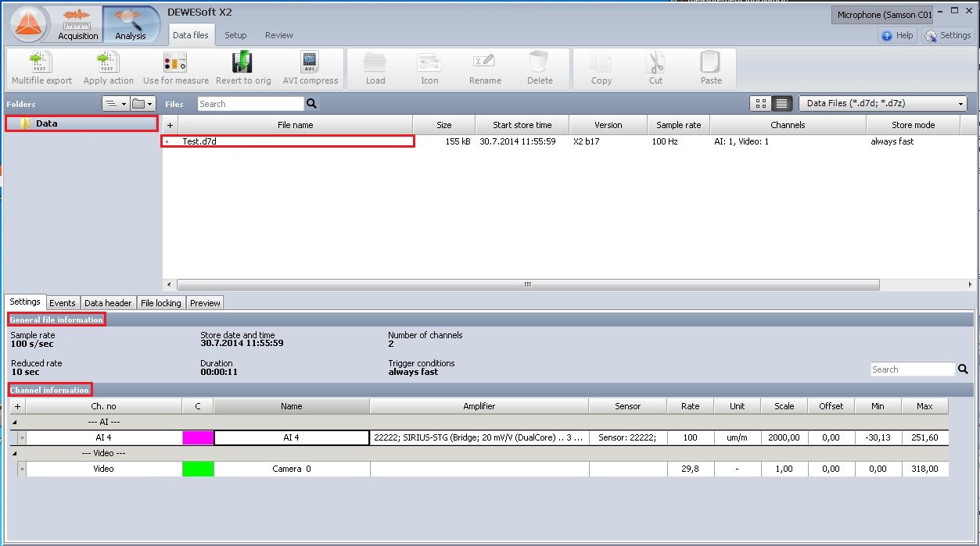Open Help

[x=897, y=35]
